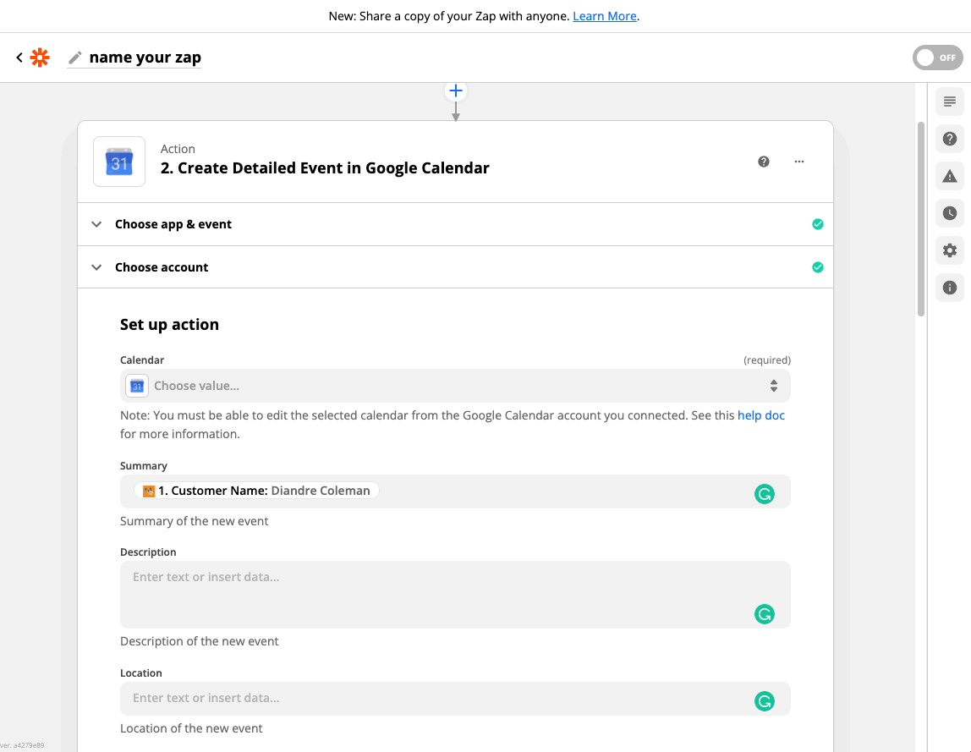Open the help doc link
Viewport: 971px width, 752px height.
(x=761, y=415)
